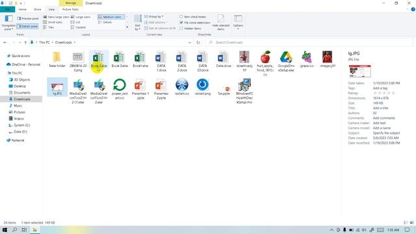Expand chevron after This PC in path
This screenshot has width=416, height=234.
(x=53, y=42)
